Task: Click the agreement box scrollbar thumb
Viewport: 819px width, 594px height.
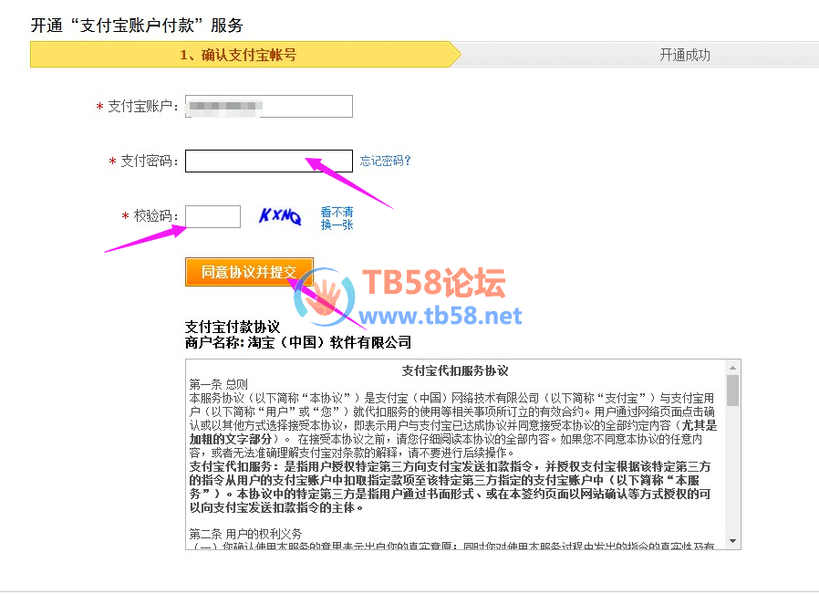Action: click(x=733, y=391)
